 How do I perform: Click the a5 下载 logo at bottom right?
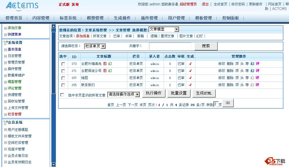pyautogui.click(x=275, y=161)
